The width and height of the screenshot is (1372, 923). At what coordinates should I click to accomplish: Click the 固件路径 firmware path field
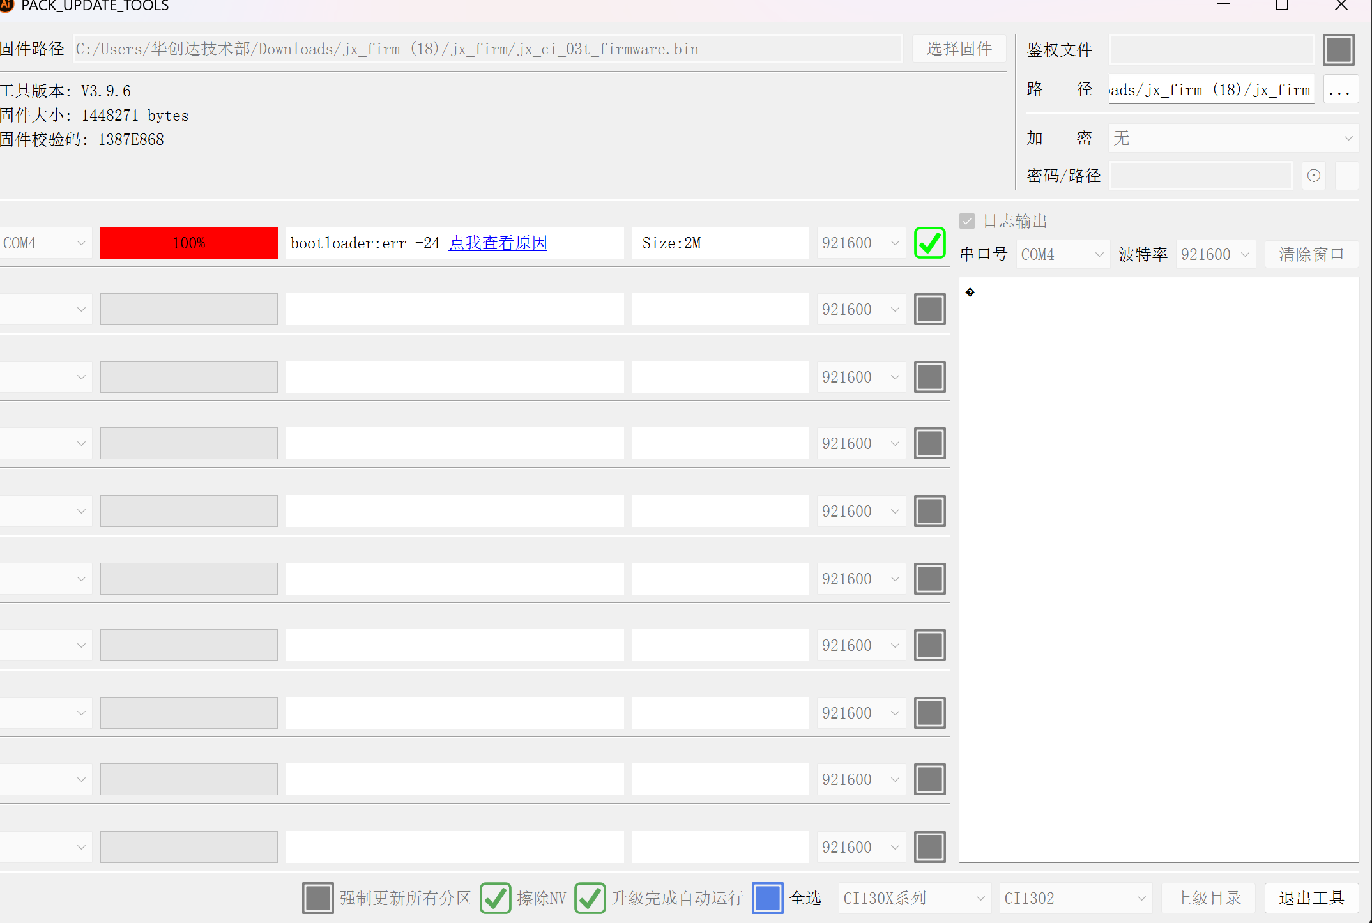487,49
